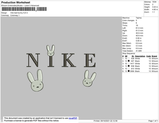Click the Zoom value 1:1

(x=153, y=12)
